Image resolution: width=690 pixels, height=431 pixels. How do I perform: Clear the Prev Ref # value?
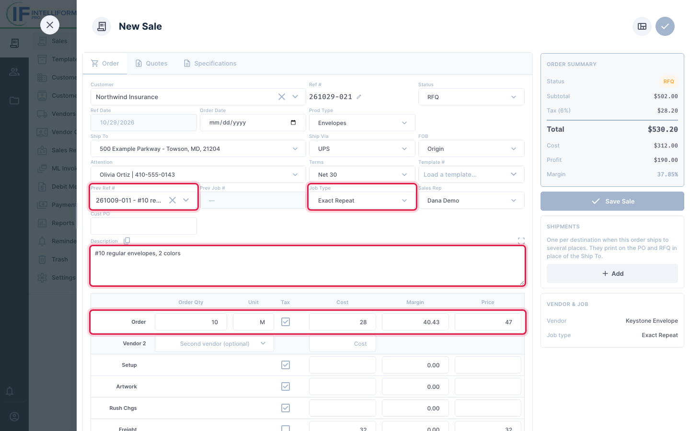pos(172,200)
